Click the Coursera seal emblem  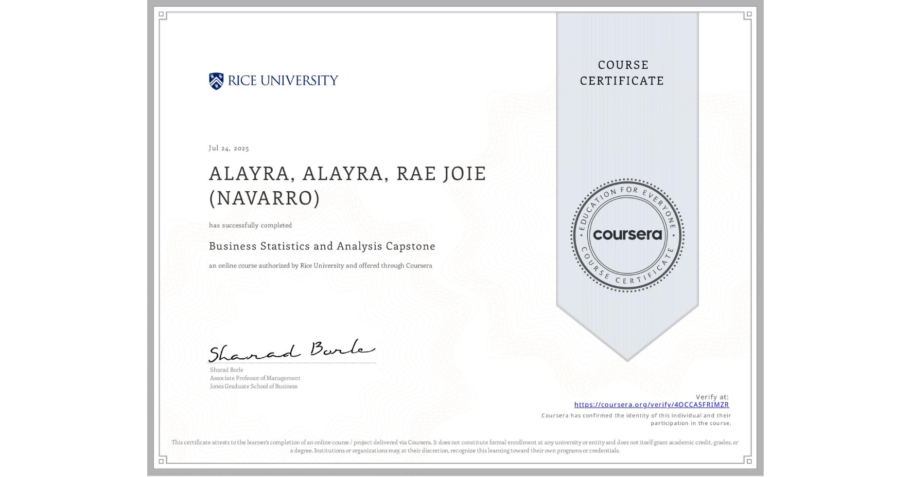627,235
